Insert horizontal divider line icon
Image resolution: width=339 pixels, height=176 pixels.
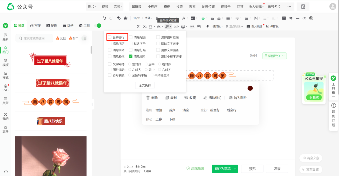click(298, 18)
